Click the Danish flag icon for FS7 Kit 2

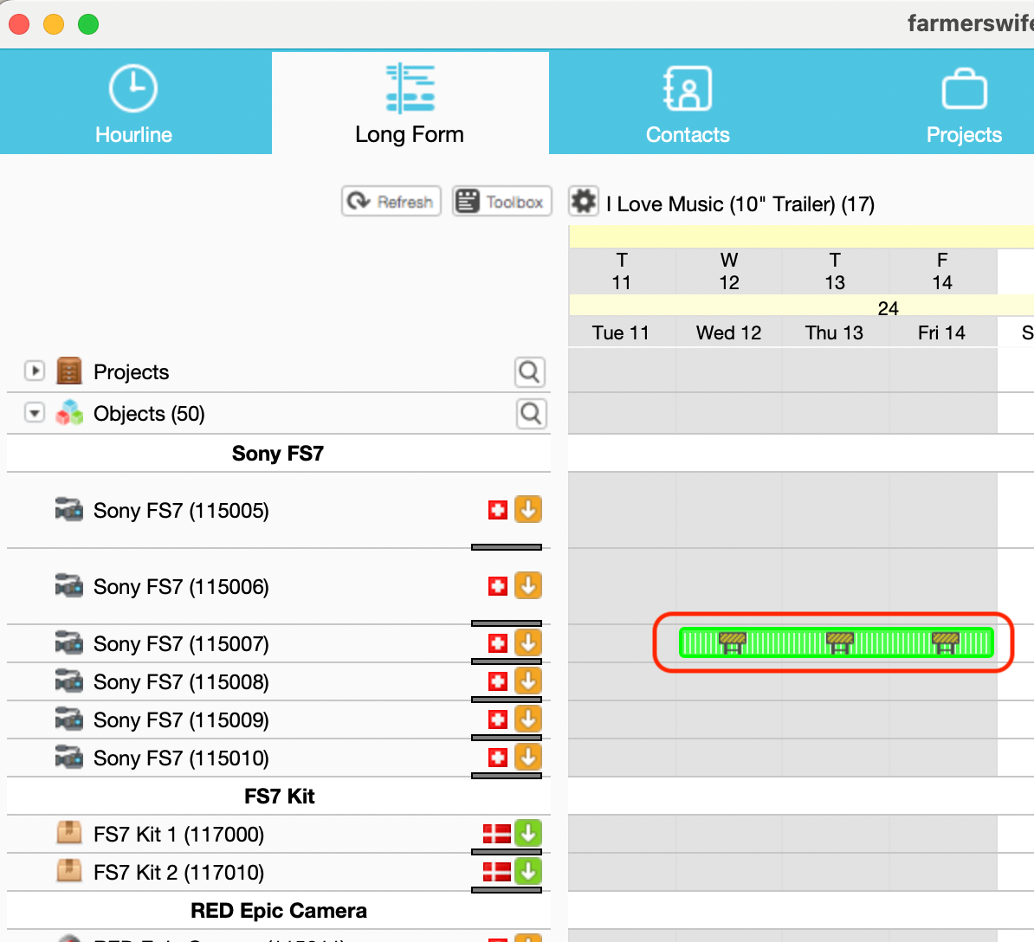coord(496,872)
